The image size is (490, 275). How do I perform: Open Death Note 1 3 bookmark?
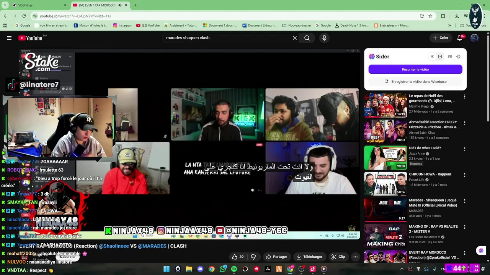coord(351,26)
